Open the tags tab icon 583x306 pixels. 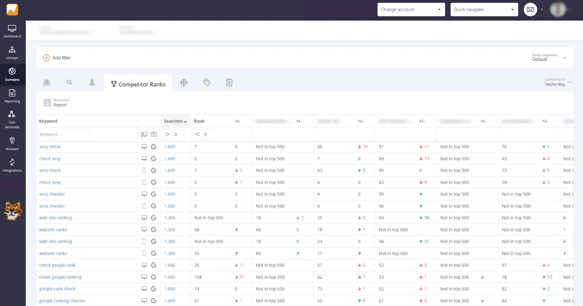pos(207,83)
